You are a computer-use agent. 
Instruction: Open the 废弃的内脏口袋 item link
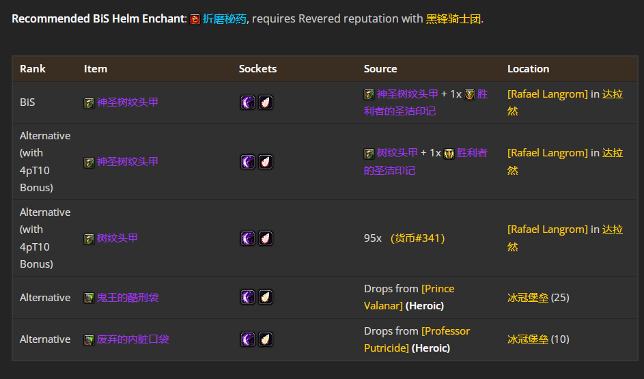point(133,339)
